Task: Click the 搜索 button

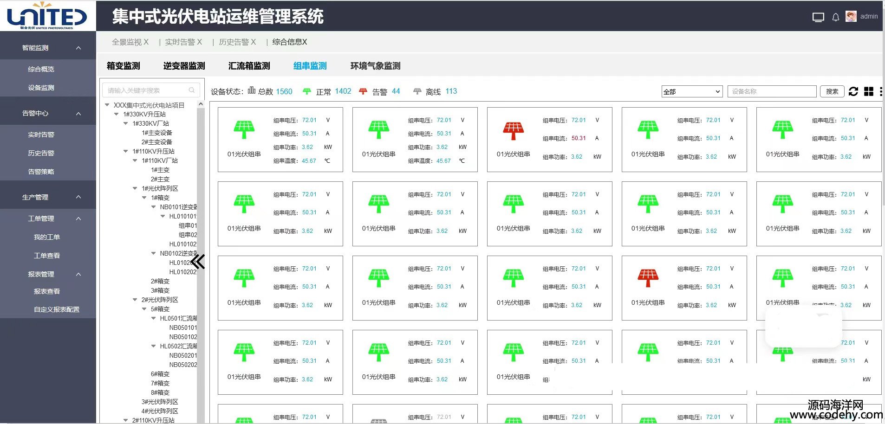Action: [832, 91]
